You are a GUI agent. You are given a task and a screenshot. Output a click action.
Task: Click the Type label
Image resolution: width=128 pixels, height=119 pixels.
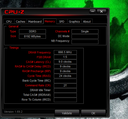tap(13, 31)
